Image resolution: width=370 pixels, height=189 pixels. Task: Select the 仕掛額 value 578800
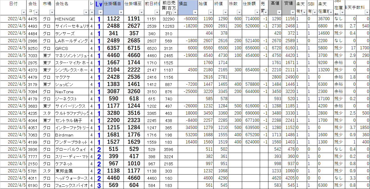pos(251,84)
